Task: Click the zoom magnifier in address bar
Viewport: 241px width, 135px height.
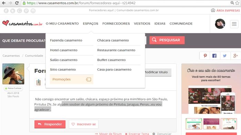Action: click(232, 3)
